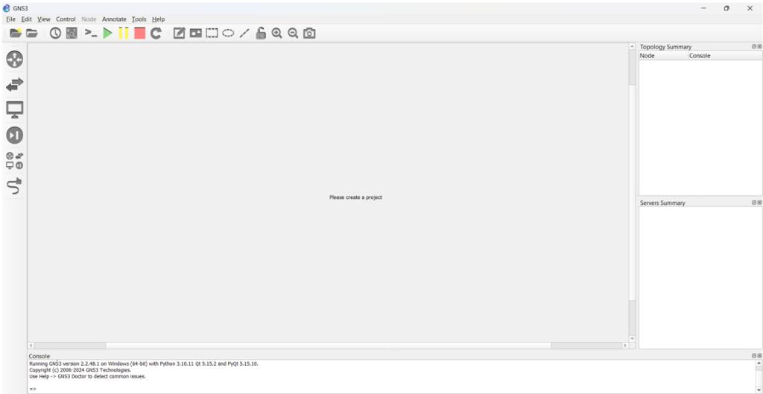
Task: Reload all nodes using the circular arrow
Action: click(156, 33)
